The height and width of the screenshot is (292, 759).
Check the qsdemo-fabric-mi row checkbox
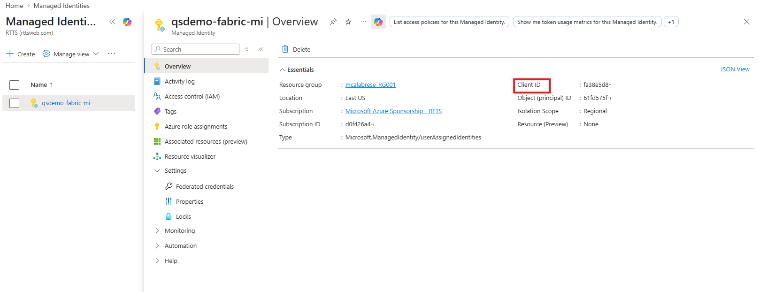15,103
